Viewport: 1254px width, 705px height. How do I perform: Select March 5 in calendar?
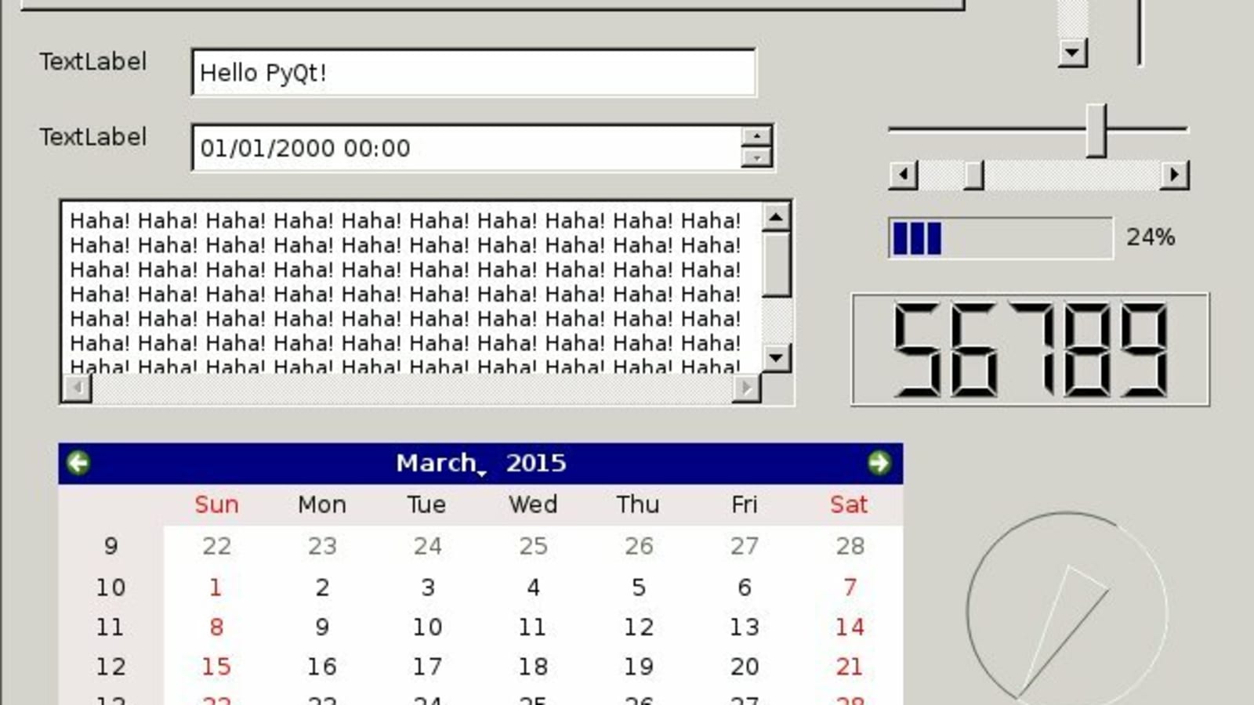click(639, 587)
